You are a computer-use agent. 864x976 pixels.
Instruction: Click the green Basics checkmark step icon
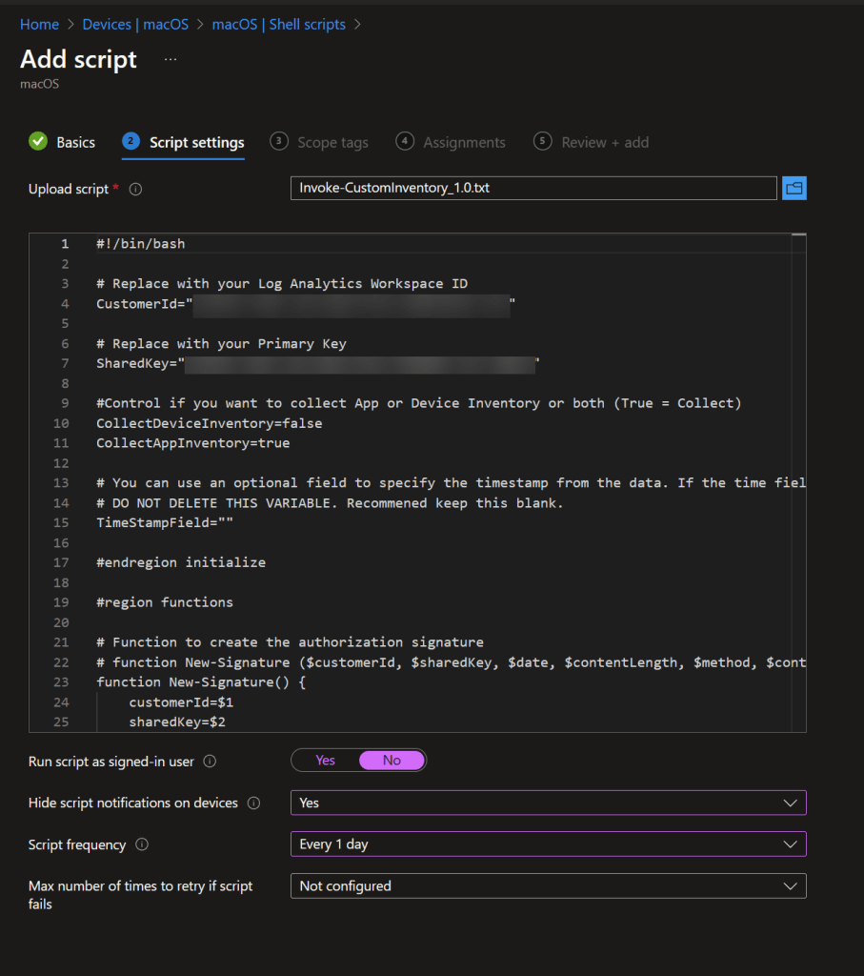pyautogui.click(x=38, y=142)
